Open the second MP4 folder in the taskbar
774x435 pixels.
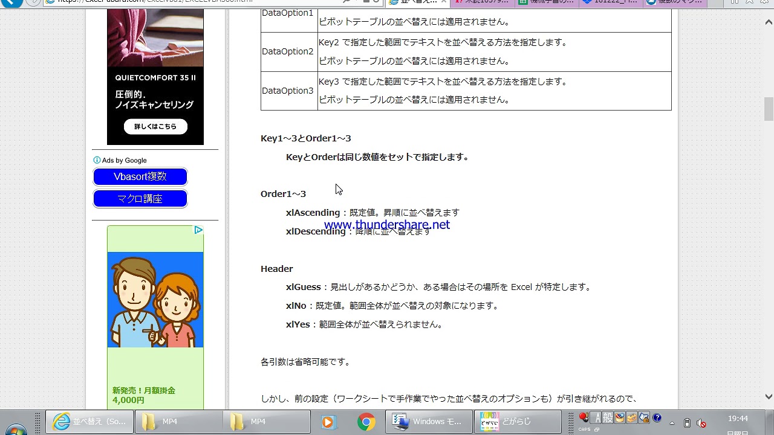tap(267, 422)
